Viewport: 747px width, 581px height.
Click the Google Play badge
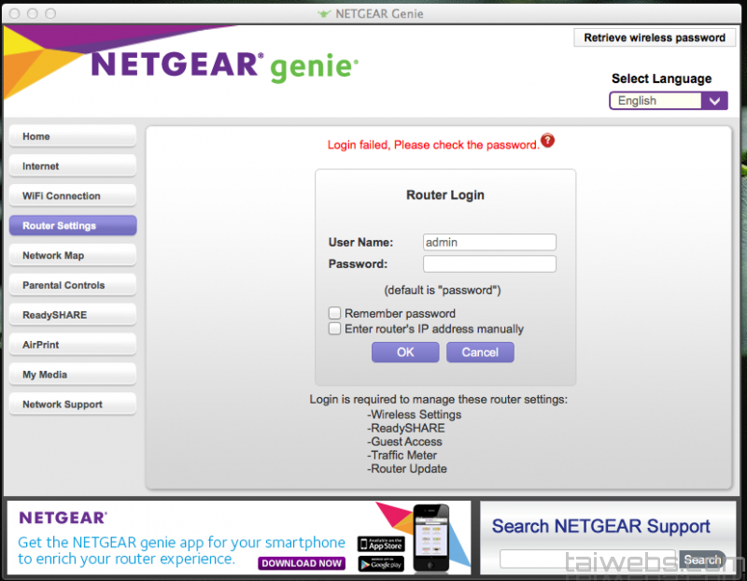click(378, 562)
